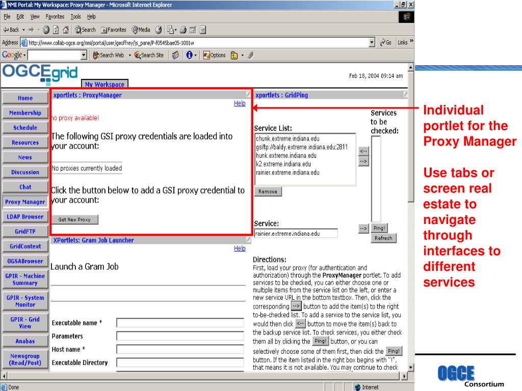The height and width of the screenshot is (391, 522).
Task: Click the browser toolbar Refresh page icon
Action: coord(56,30)
